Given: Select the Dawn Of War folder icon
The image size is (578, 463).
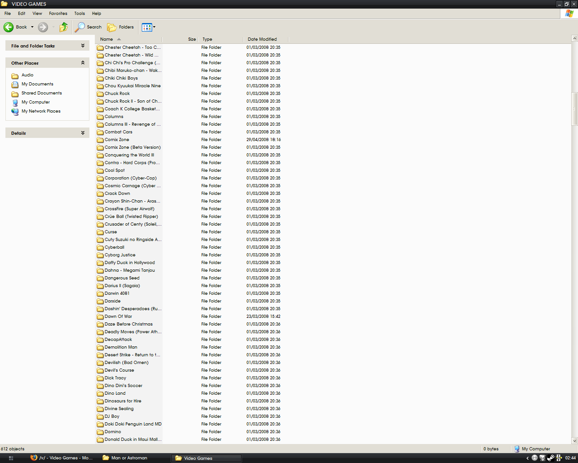Looking at the screenshot, I should click(x=100, y=317).
